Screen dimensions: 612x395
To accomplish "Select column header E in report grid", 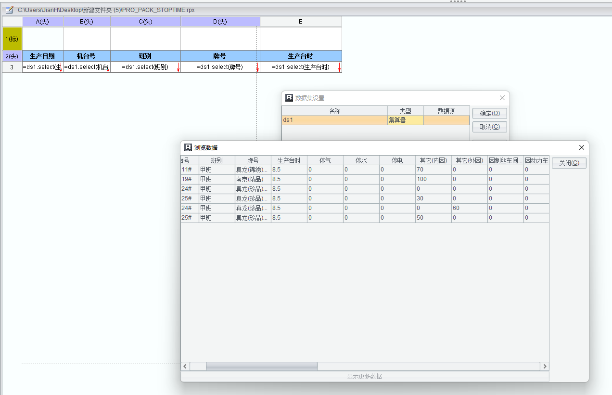I will [x=301, y=22].
